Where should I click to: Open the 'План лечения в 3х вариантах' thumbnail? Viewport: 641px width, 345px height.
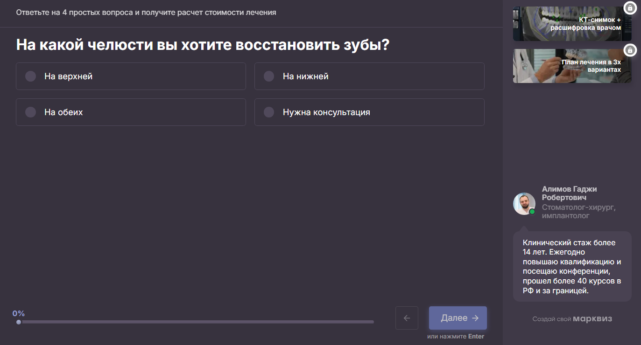pos(572,66)
